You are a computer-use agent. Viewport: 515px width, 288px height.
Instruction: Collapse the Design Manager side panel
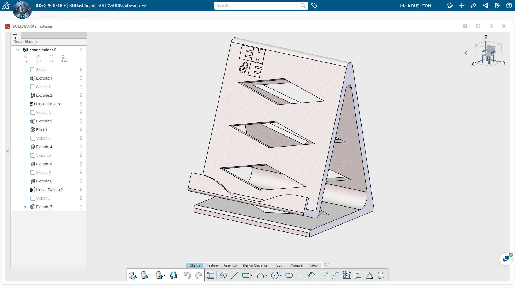tap(8, 150)
